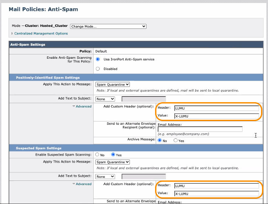The height and width of the screenshot is (204, 268).
Task: Select No for Suspected Spam Scanning
Action: point(97,155)
